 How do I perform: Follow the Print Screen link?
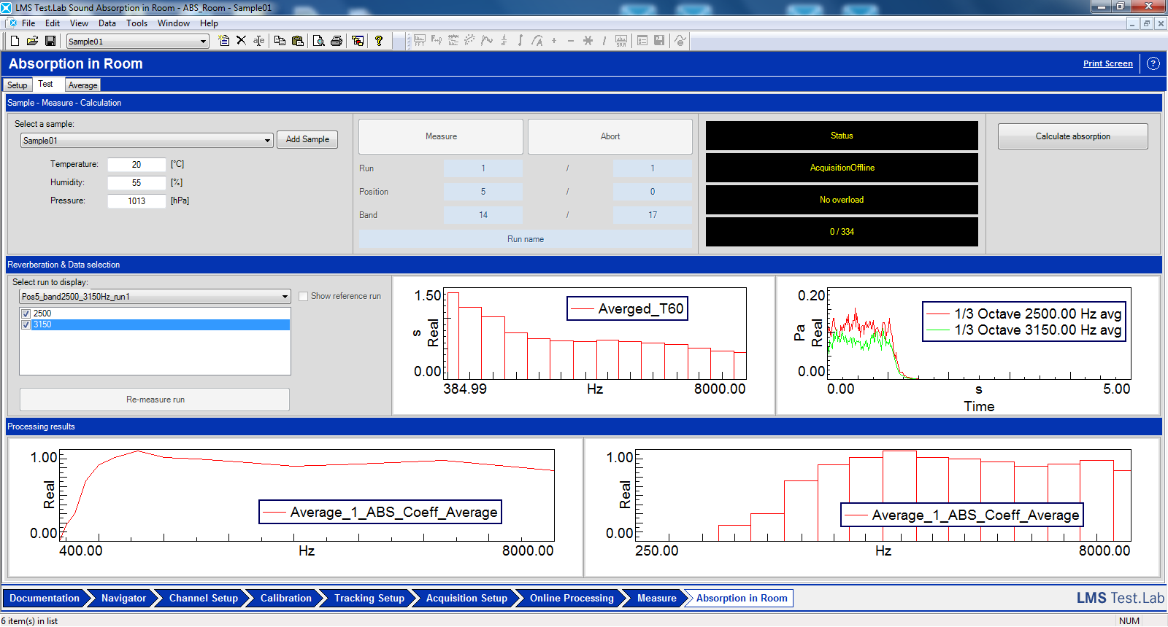click(1107, 63)
